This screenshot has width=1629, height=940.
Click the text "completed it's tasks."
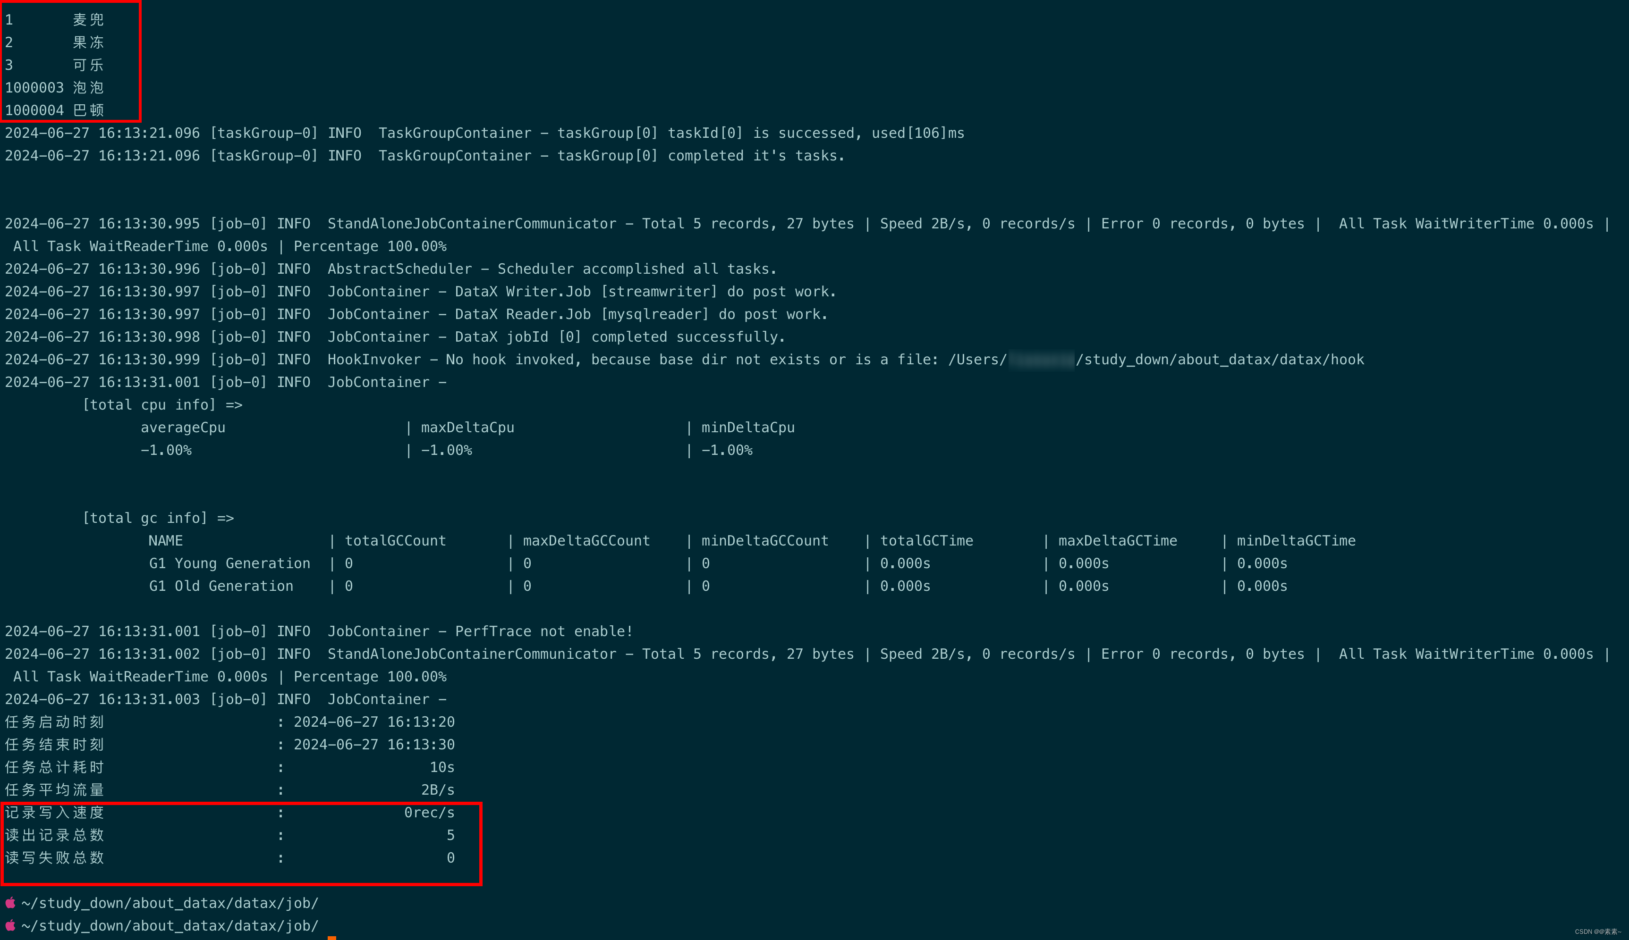pyautogui.click(x=756, y=156)
